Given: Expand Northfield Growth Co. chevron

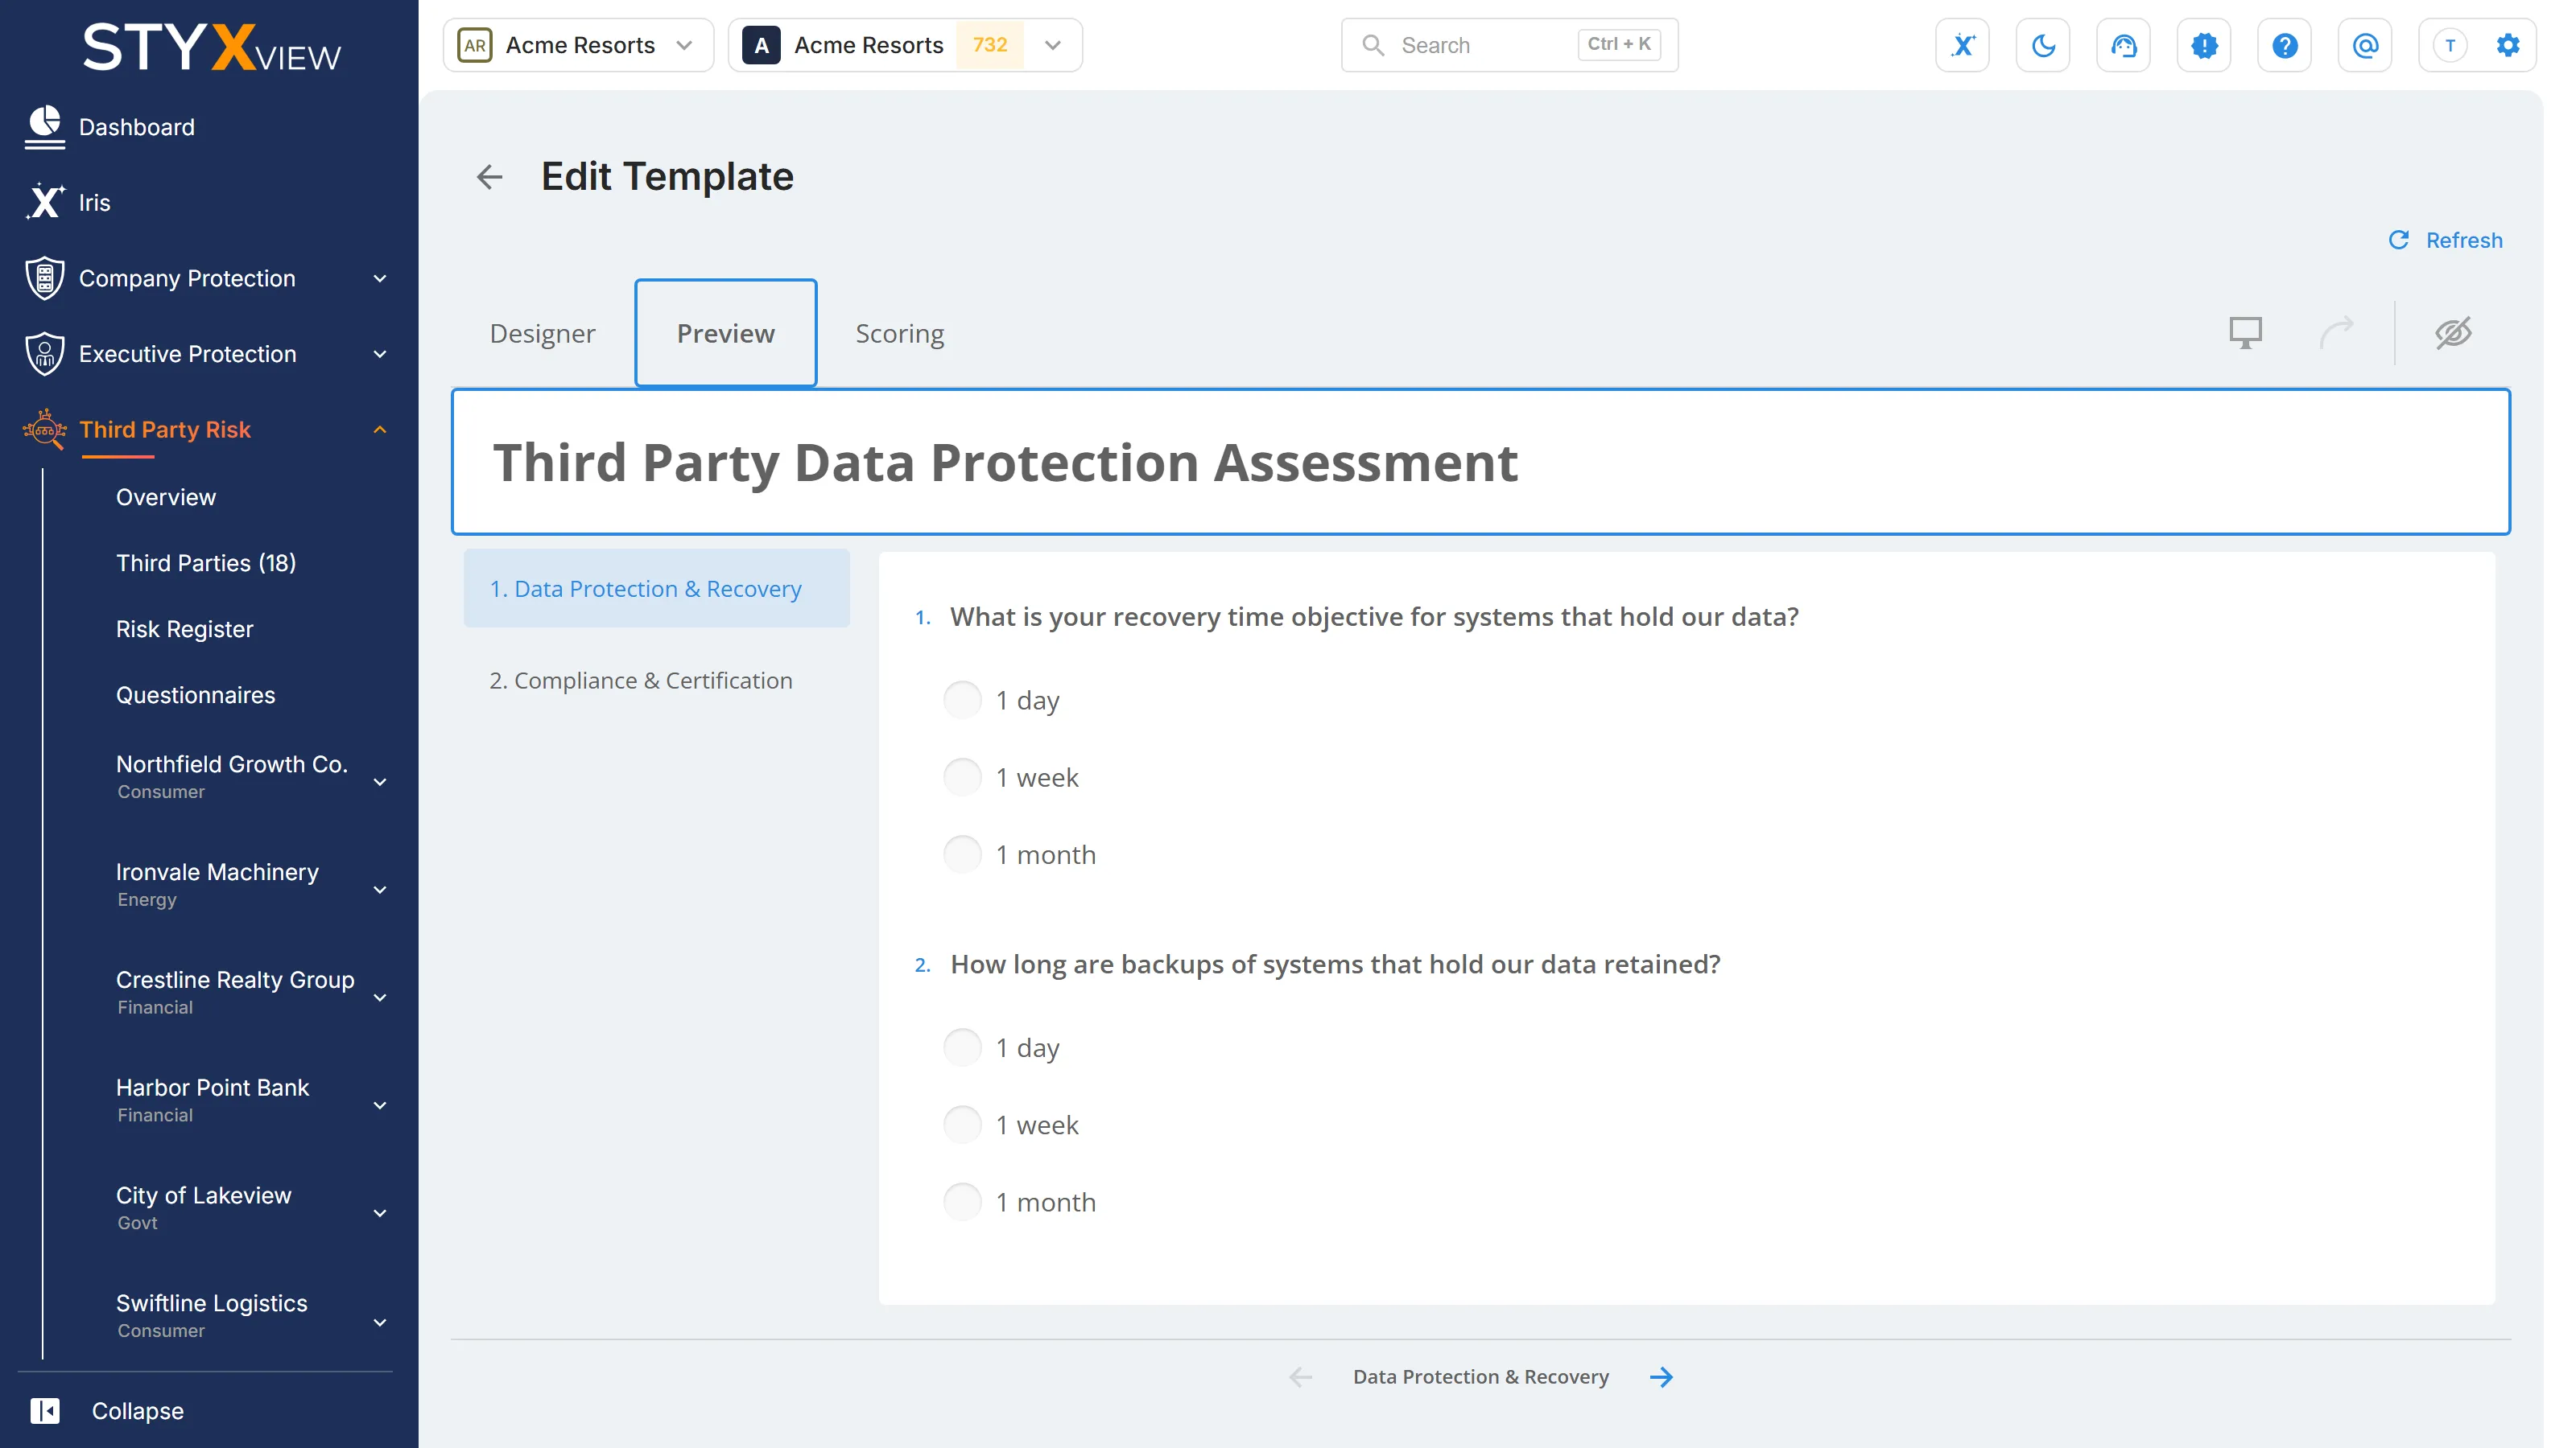Looking at the screenshot, I should coord(380,783).
